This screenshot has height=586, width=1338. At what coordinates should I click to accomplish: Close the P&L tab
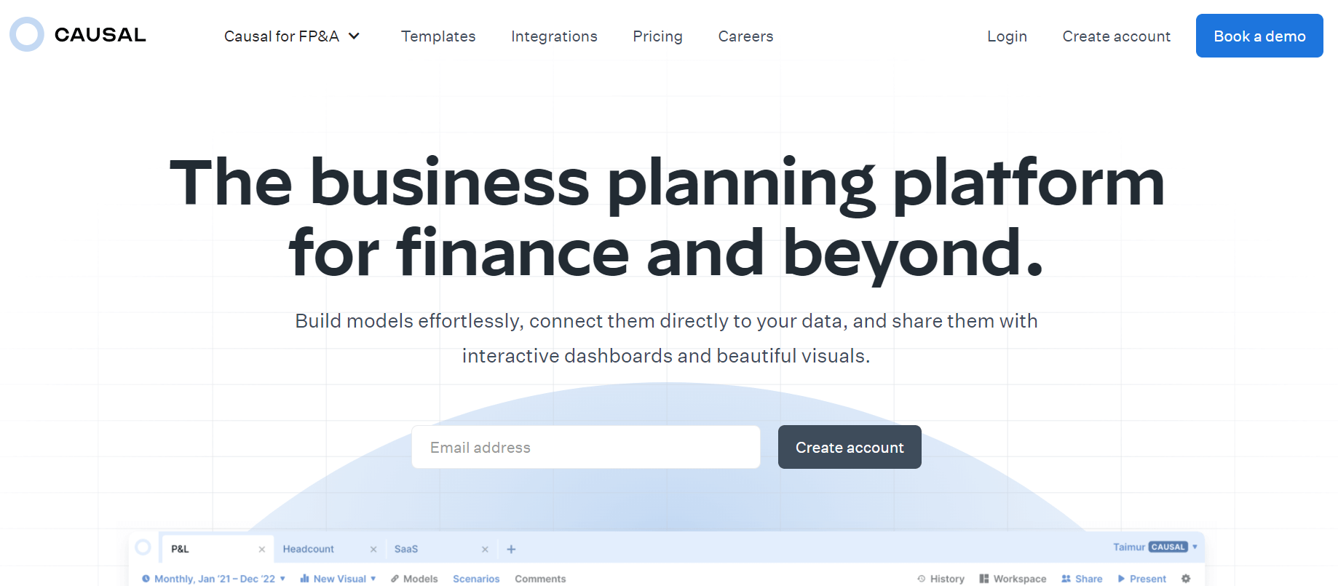[262, 549]
